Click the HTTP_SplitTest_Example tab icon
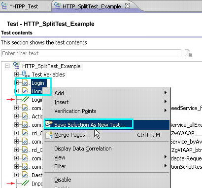The width and height of the screenshot is (202, 188). point(57,6)
